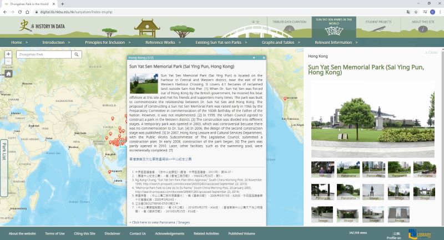Open the Image thumbnail of the memorial gateway arch
The width and height of the screenshot is (444, 240).
pyautogui.click(x=424, y=192)
